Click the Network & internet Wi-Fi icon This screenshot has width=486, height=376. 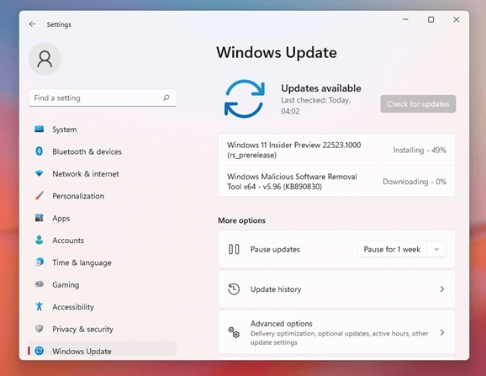tap(39, 173)
